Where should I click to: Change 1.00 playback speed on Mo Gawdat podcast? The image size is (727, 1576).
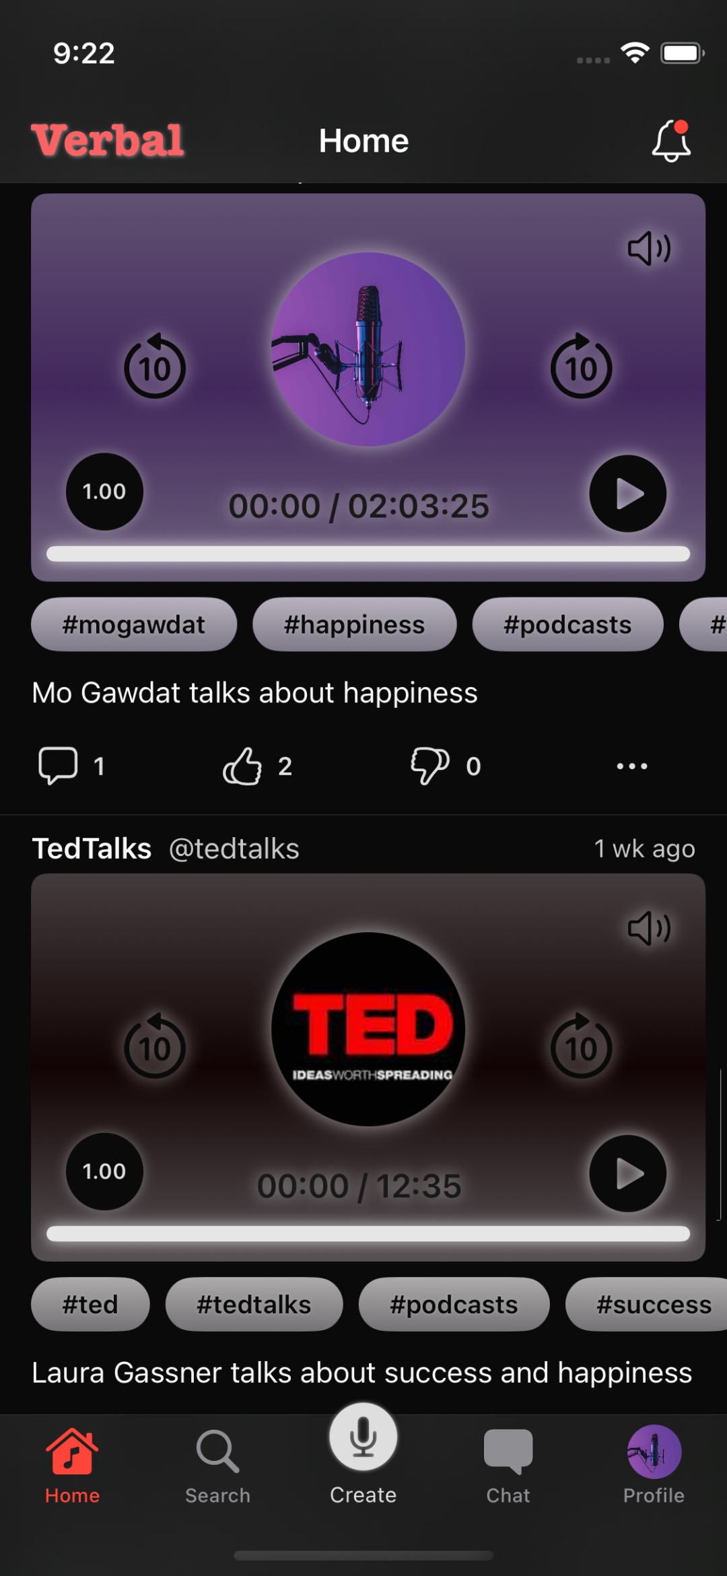click(104, 492)
